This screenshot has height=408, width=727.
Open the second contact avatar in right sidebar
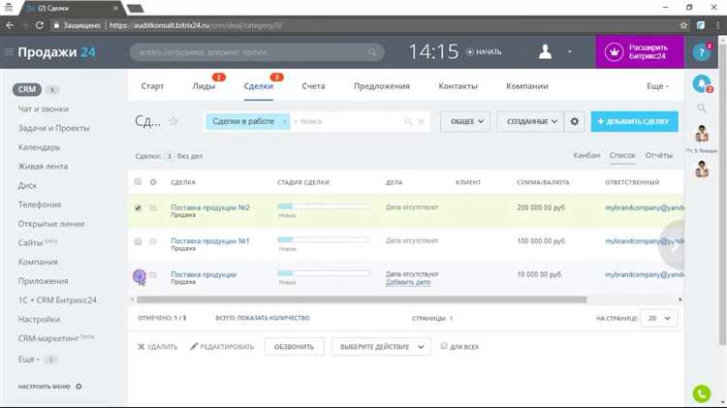pos(702,169)
